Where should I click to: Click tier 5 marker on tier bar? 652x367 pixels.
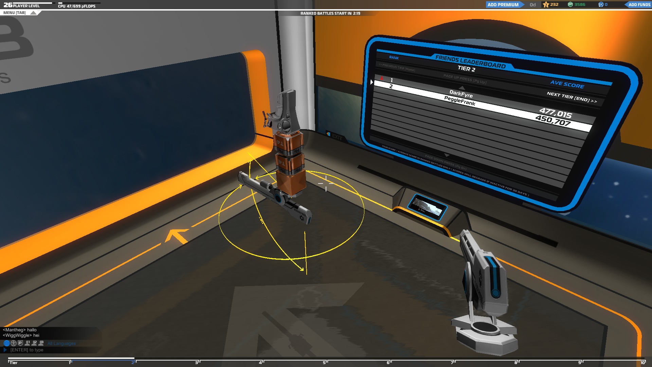(324, 363)
